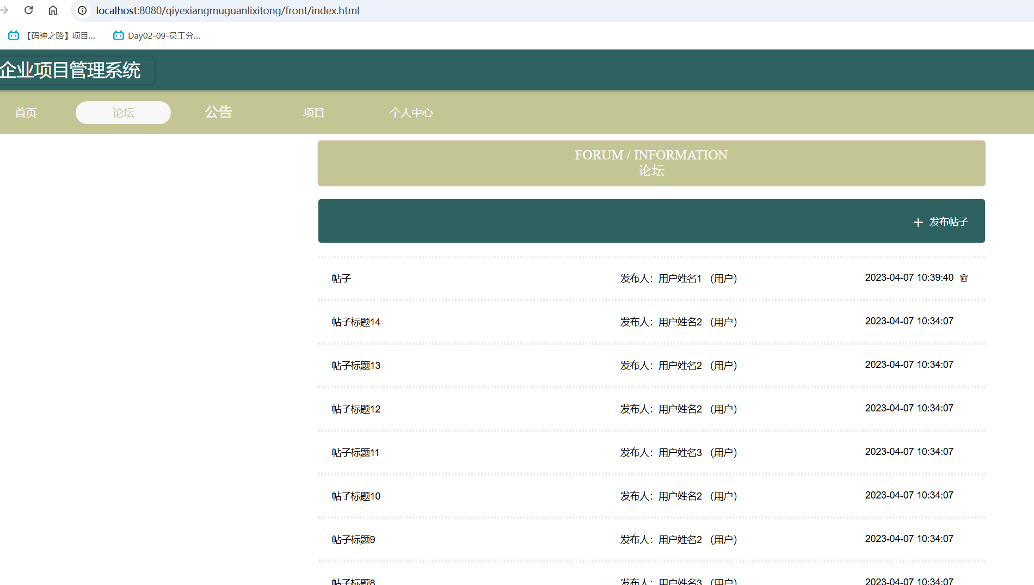Go to browser home page icon

pos(53,10)
